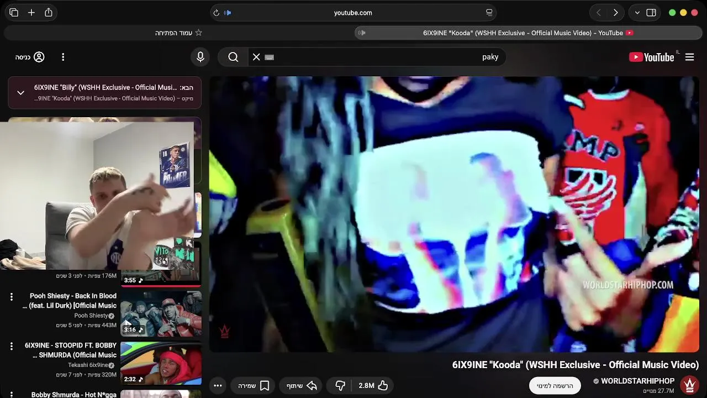Open the on-screen keyboard icon
Viewport: 707px width, 398px height.
269,57
